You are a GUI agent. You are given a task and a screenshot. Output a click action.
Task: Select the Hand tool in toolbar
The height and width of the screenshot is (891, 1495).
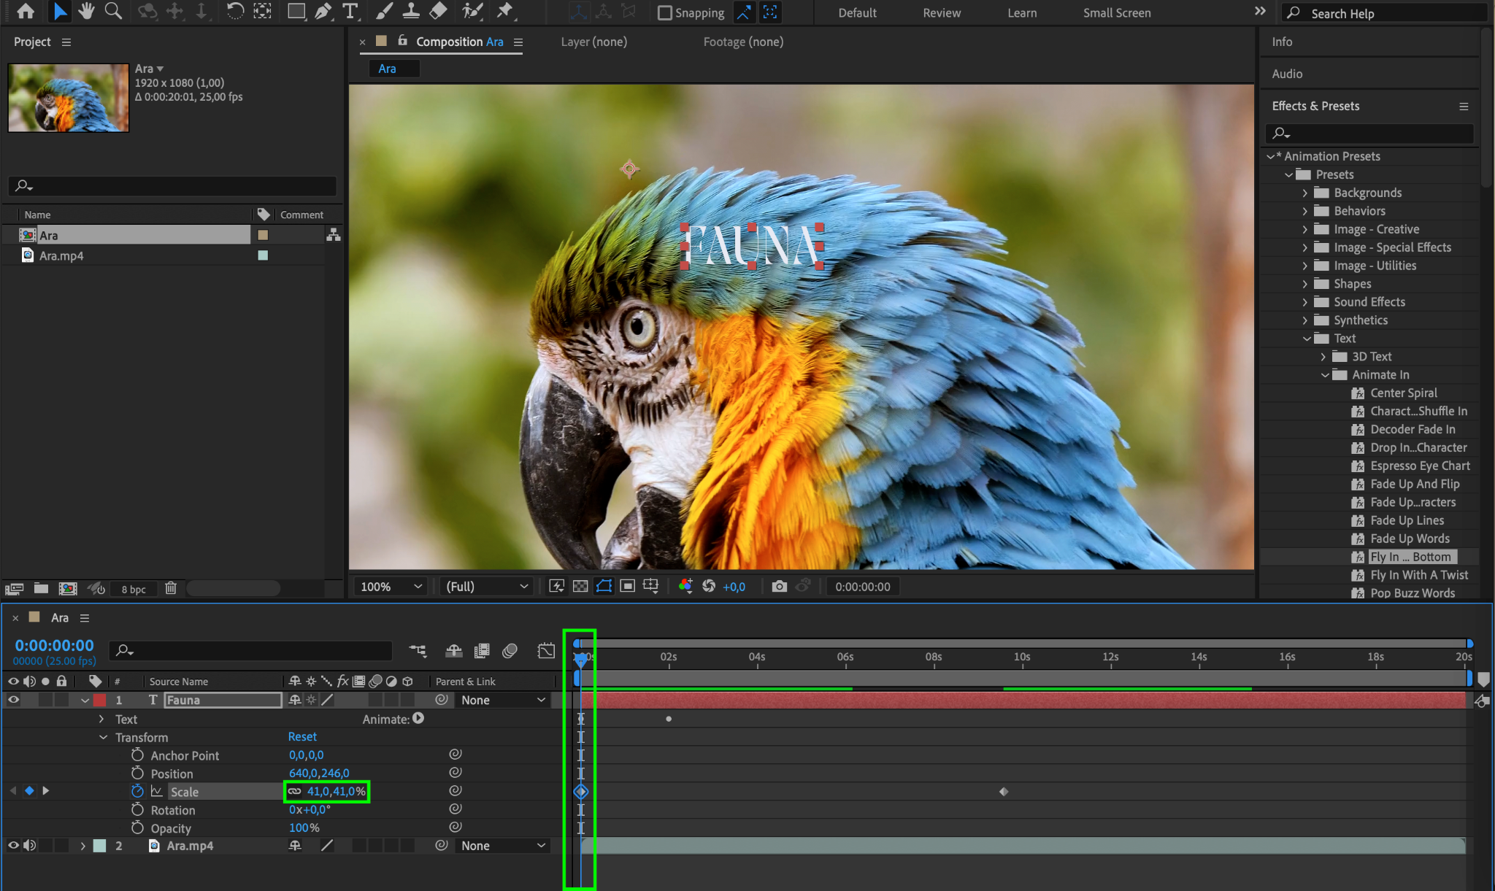(86, 11)
